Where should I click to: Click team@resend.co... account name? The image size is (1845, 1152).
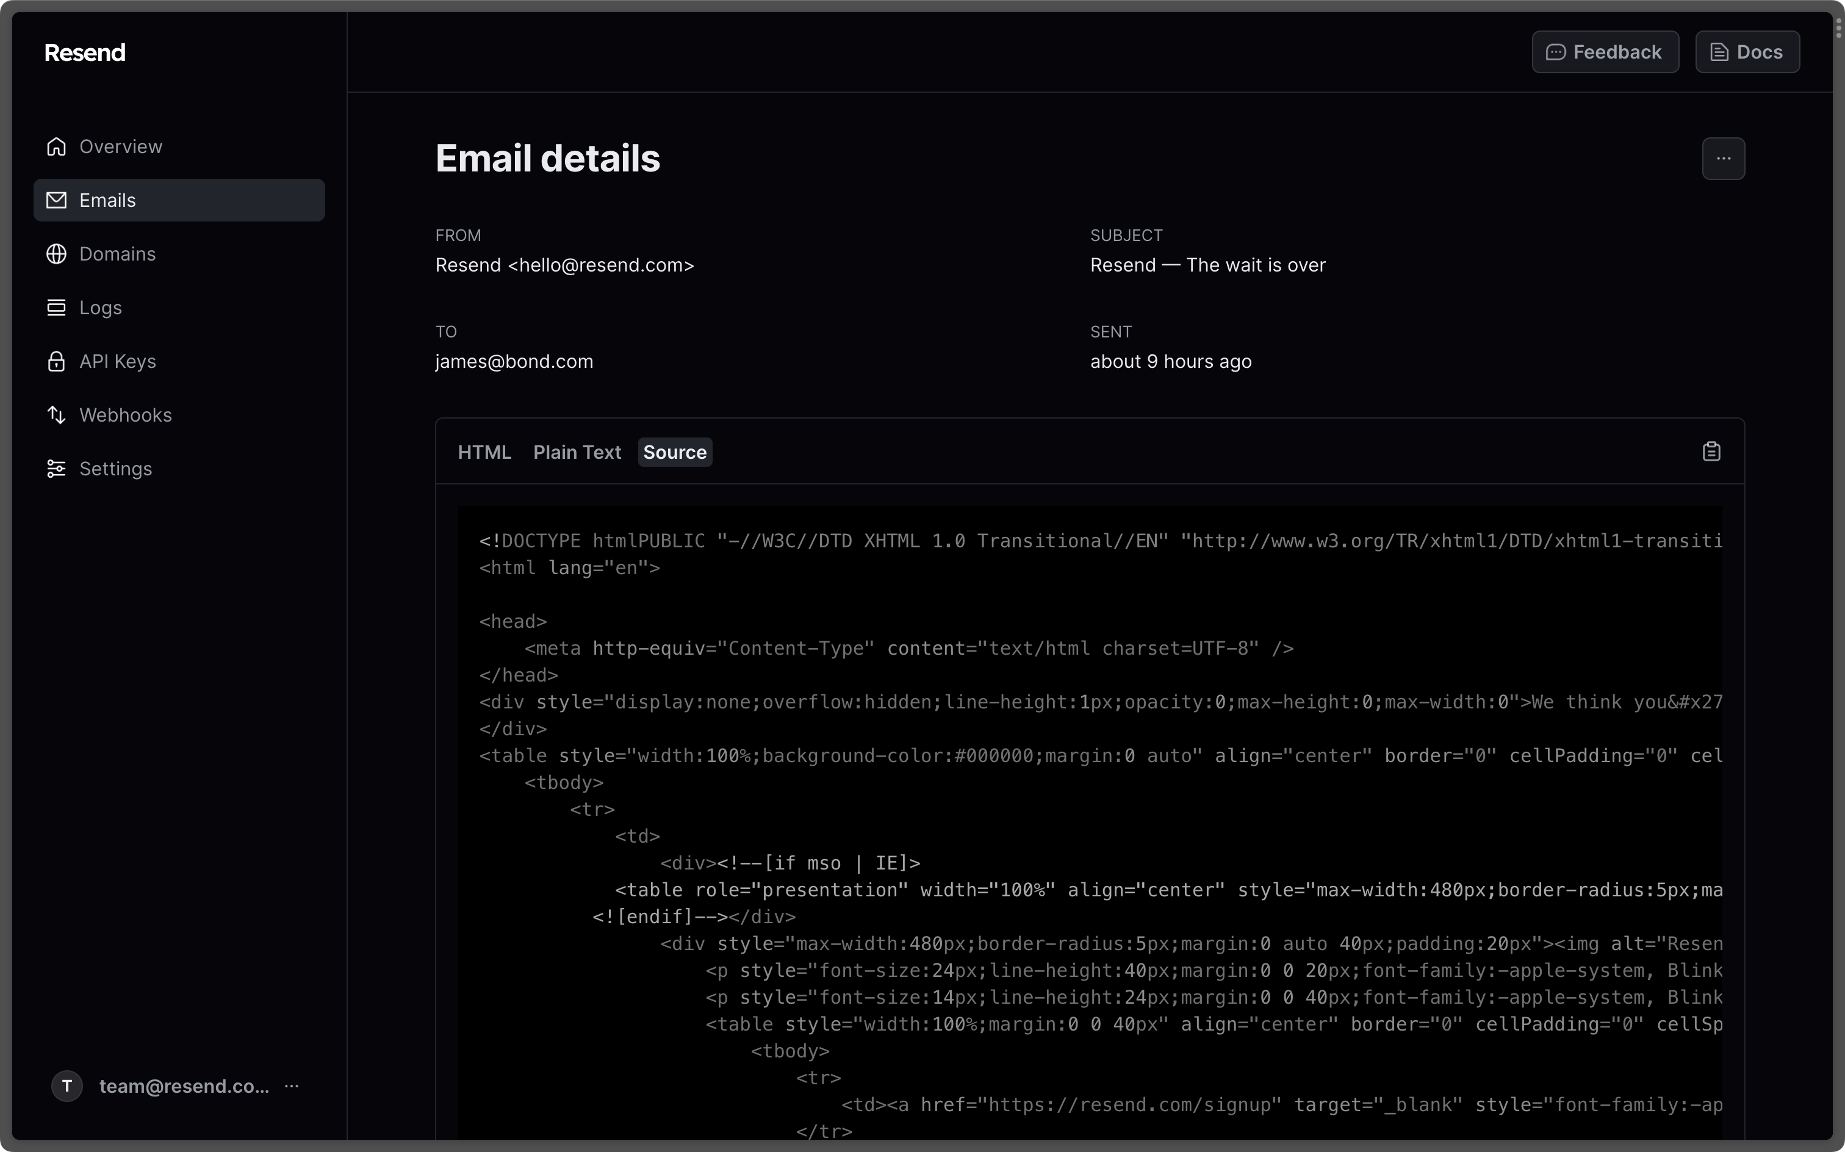tap(184, 1085)
